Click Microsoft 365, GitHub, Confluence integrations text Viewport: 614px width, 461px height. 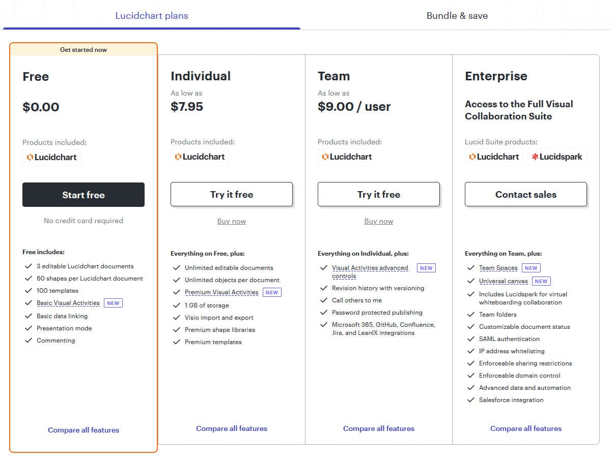383,329
